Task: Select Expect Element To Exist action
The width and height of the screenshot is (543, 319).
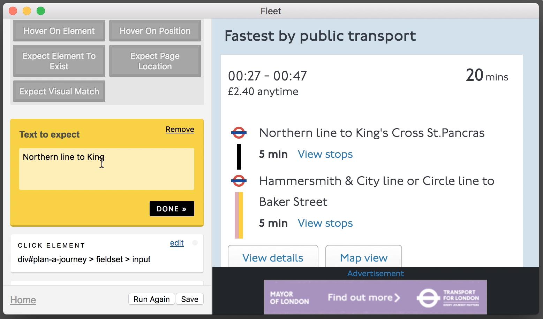Action: (59, 61)
